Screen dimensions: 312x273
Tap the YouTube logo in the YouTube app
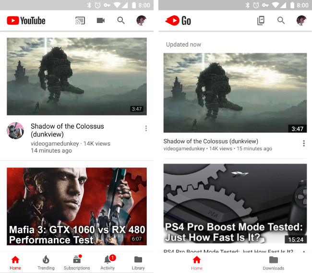(x=26, y=21)
